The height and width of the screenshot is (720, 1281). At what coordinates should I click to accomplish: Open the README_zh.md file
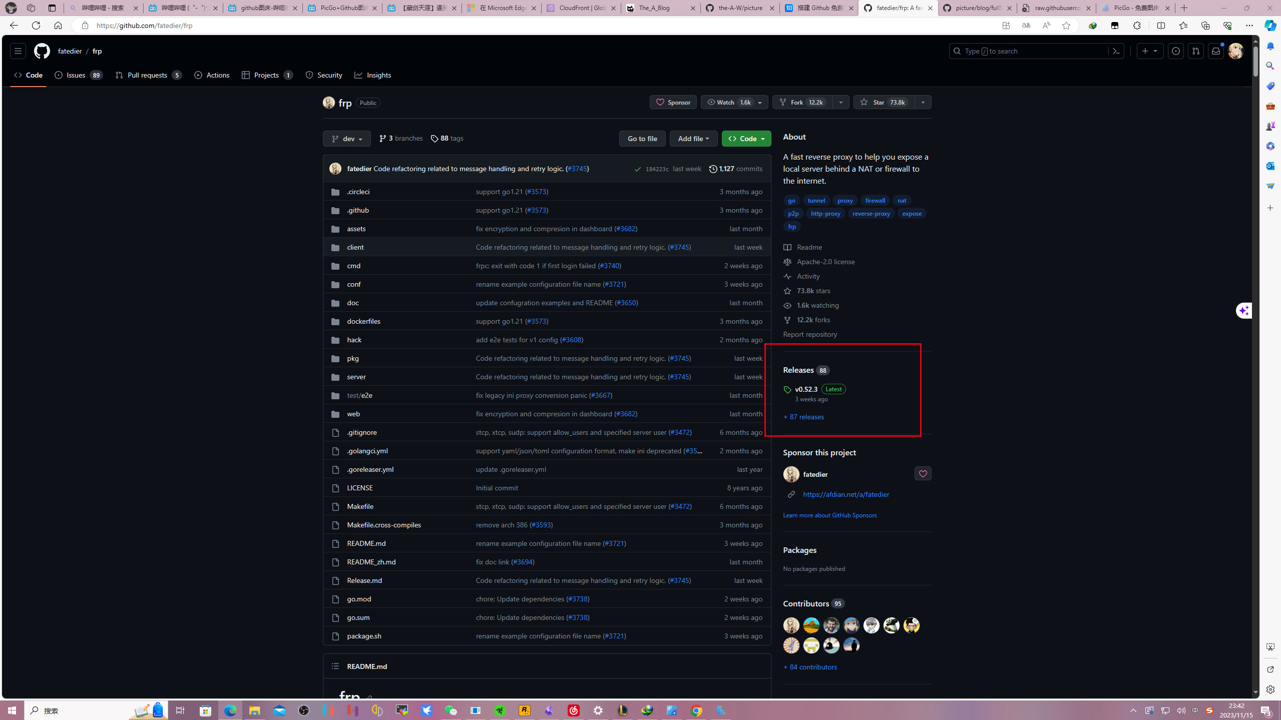371,562
